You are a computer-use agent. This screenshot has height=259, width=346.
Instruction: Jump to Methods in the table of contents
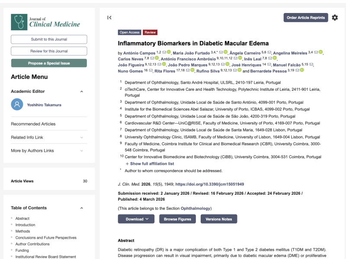tap(22, 231)
